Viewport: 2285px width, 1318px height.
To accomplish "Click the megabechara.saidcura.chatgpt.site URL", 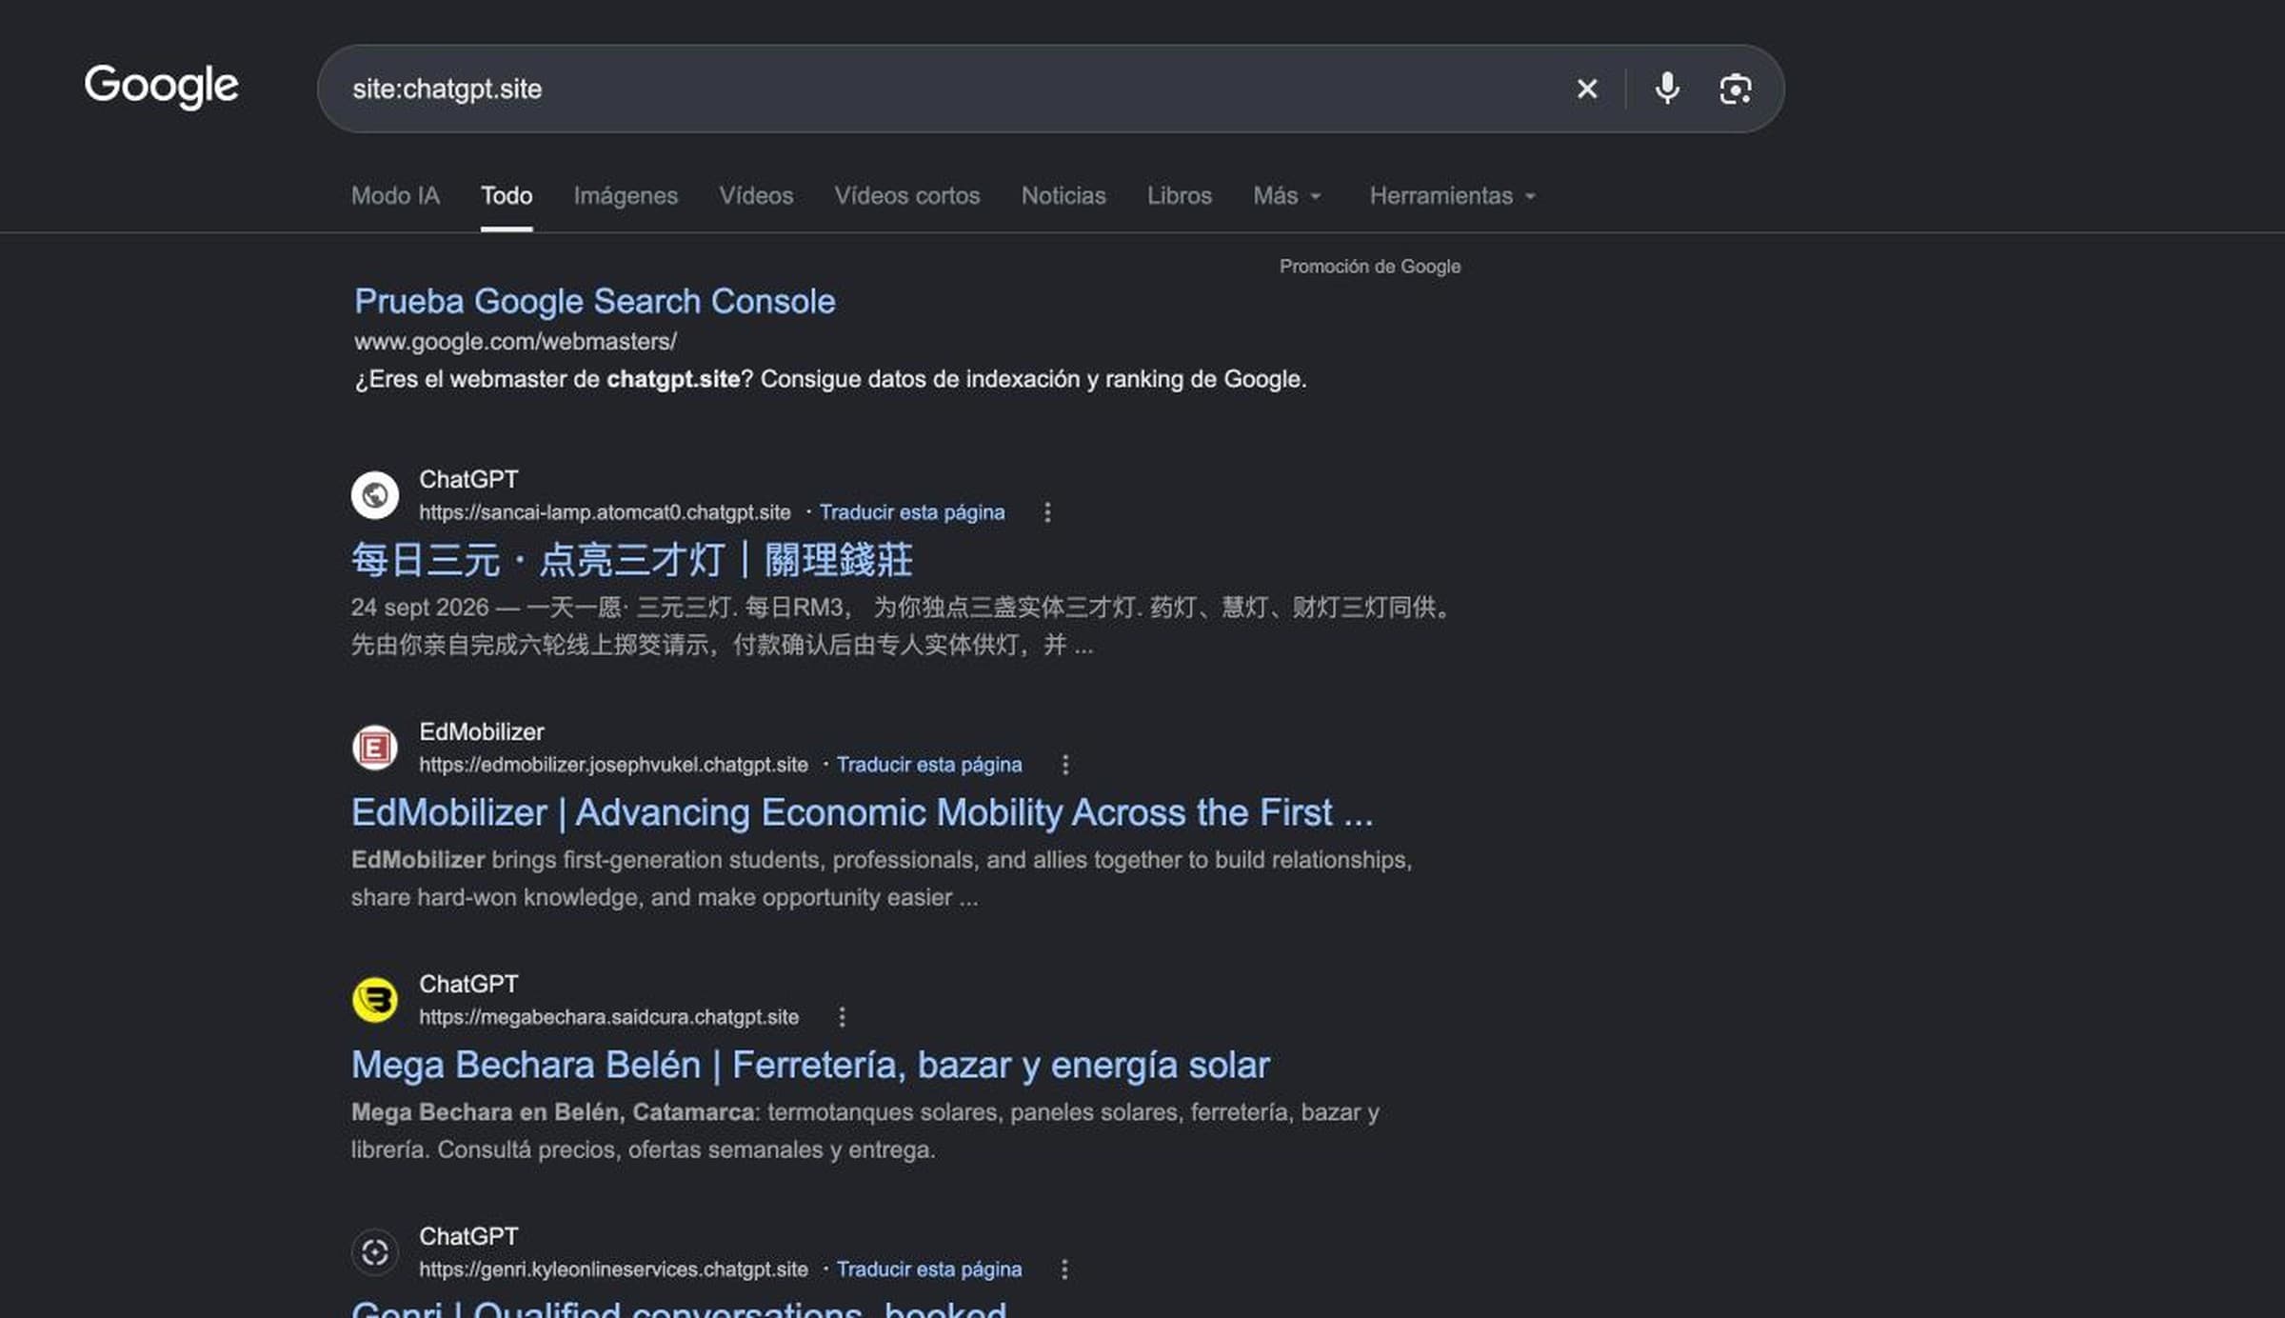I will pyautogui.click(x=609, y=1017).
